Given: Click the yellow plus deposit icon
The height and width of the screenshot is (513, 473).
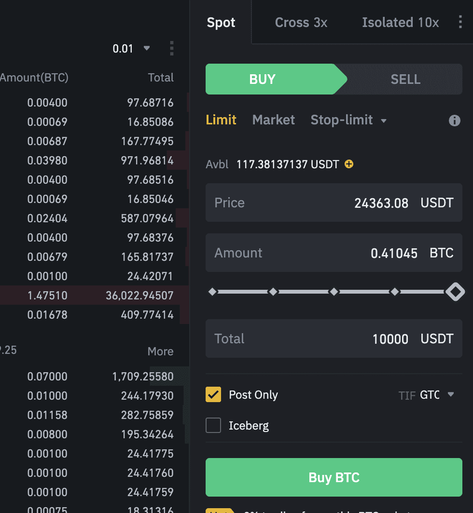Looking at the screenshot, I should click(349, 164).
